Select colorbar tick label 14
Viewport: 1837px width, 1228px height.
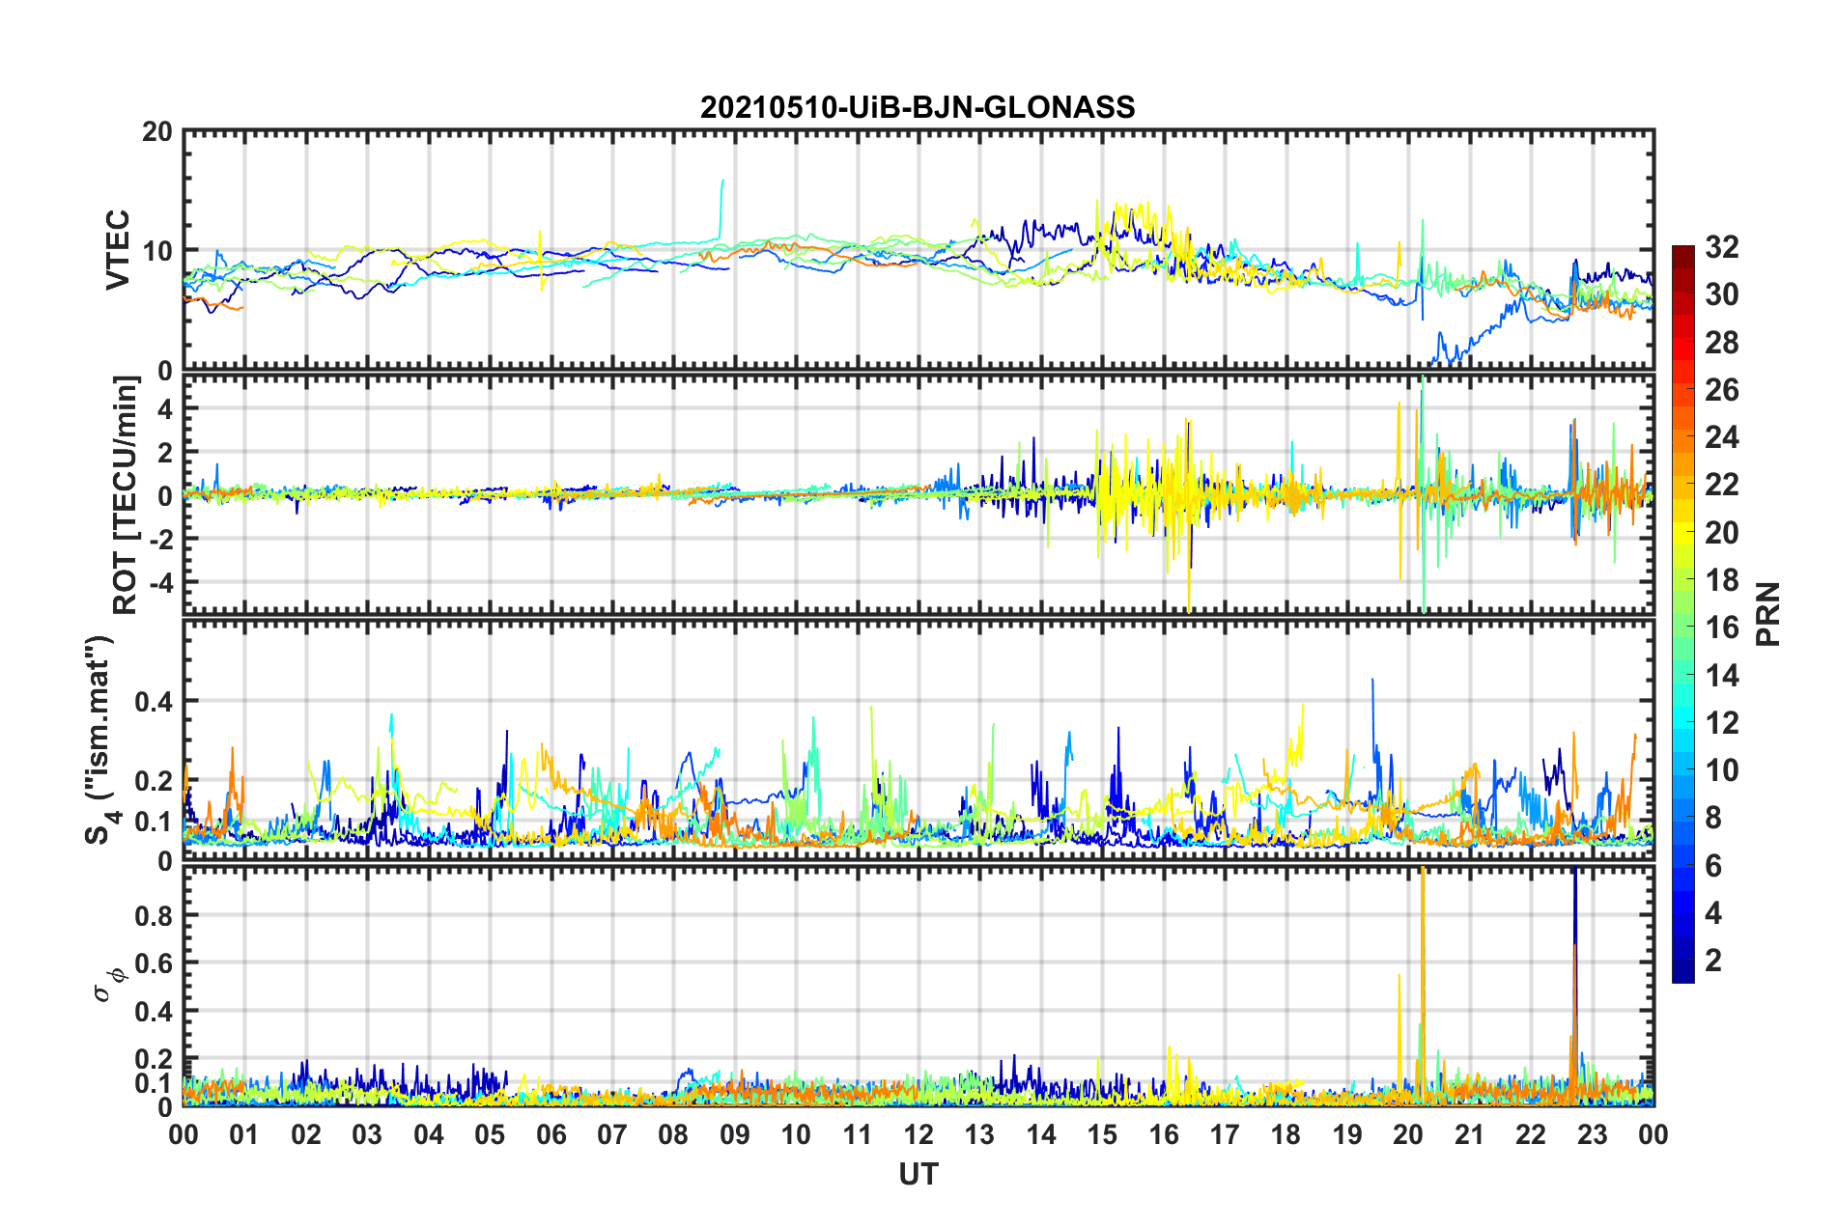(x=1721, y=676)
